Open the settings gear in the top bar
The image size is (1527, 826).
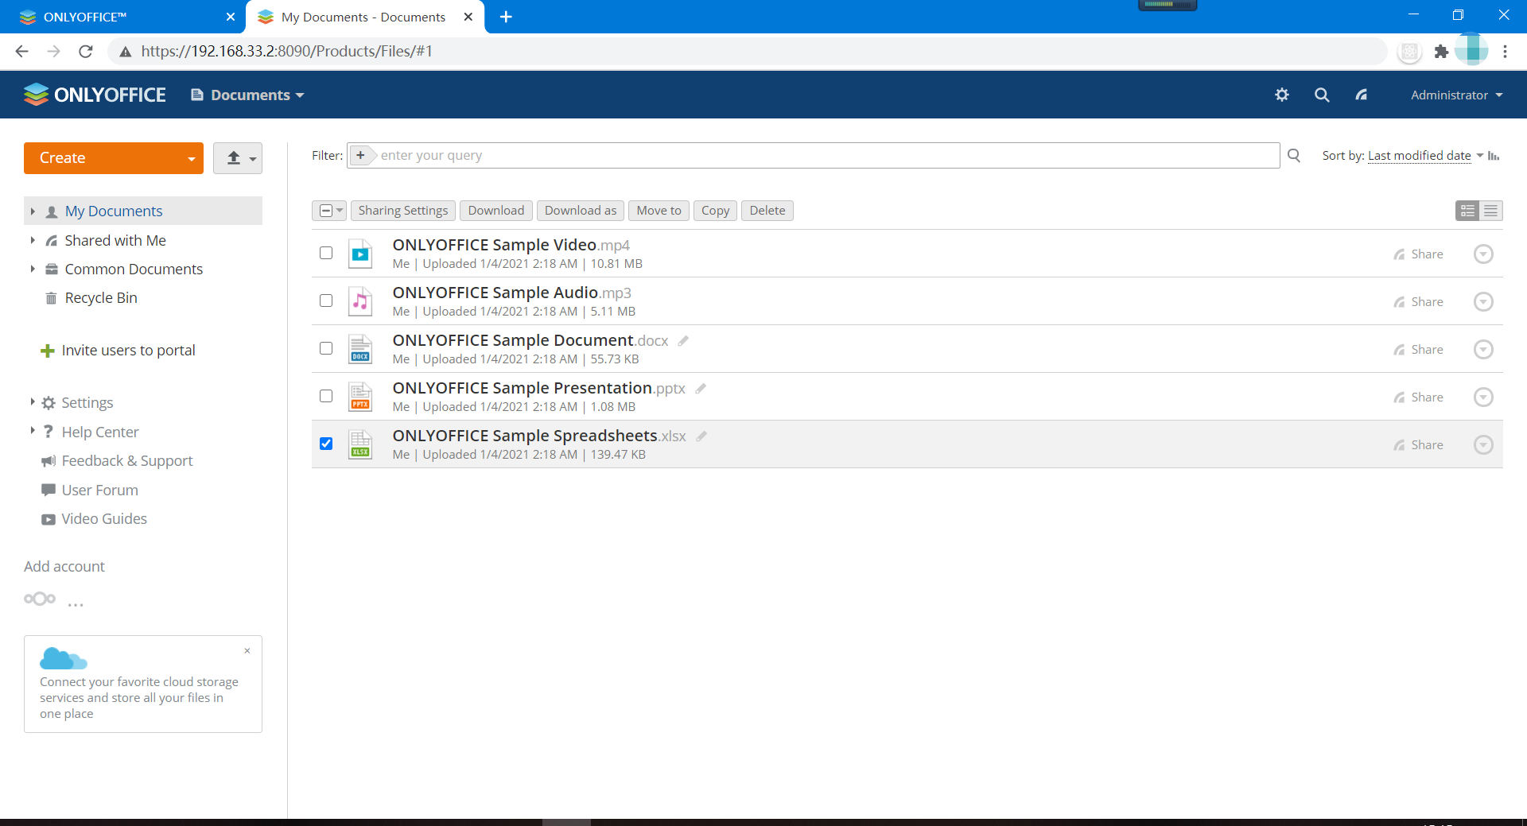click(x=1281, y=95)
